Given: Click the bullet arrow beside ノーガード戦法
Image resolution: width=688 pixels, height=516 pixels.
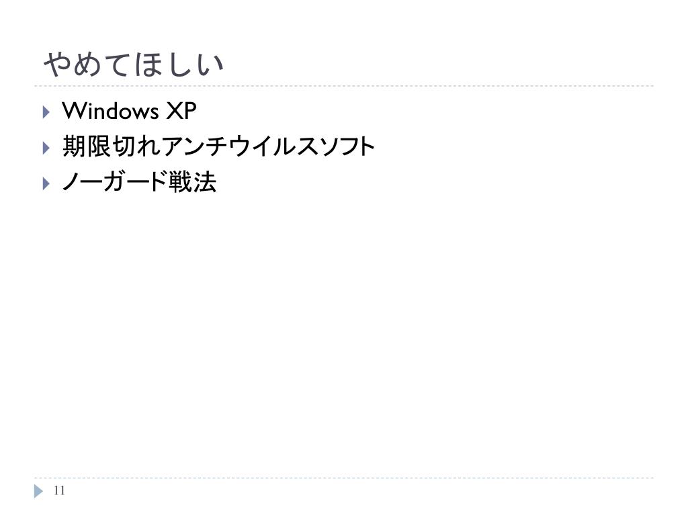Looking at the screenshot, I should point(46,183).
